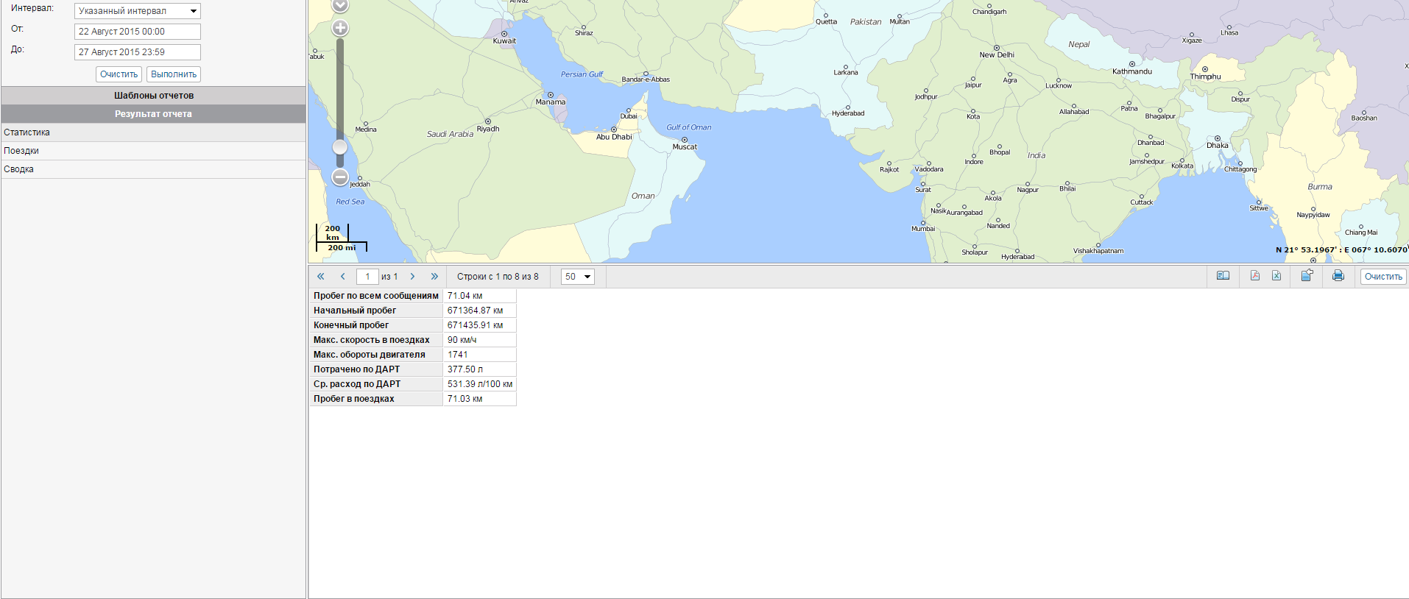Go to the last page of results
1409x599 pixels.
434,277
